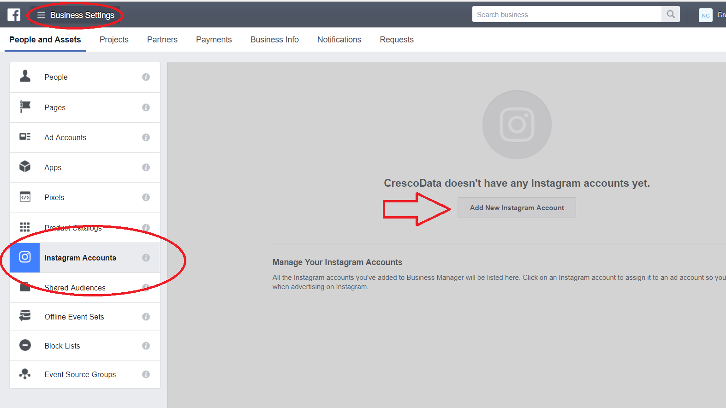Show info for Pixels row

(x=146, y=197)
